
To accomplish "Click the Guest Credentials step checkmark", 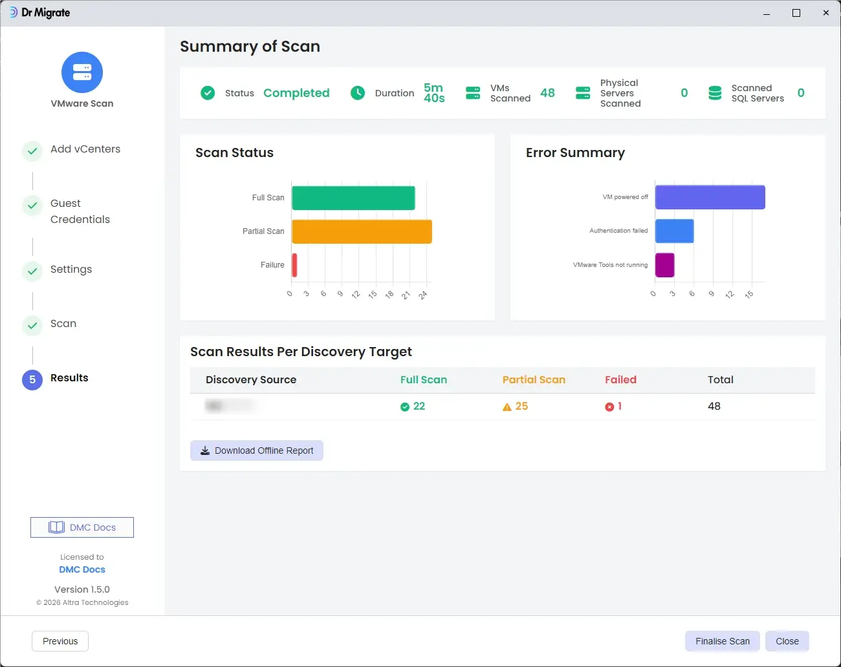I will [x=32, y=206].
